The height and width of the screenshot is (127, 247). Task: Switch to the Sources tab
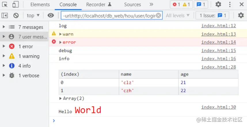tap(132, 5)
